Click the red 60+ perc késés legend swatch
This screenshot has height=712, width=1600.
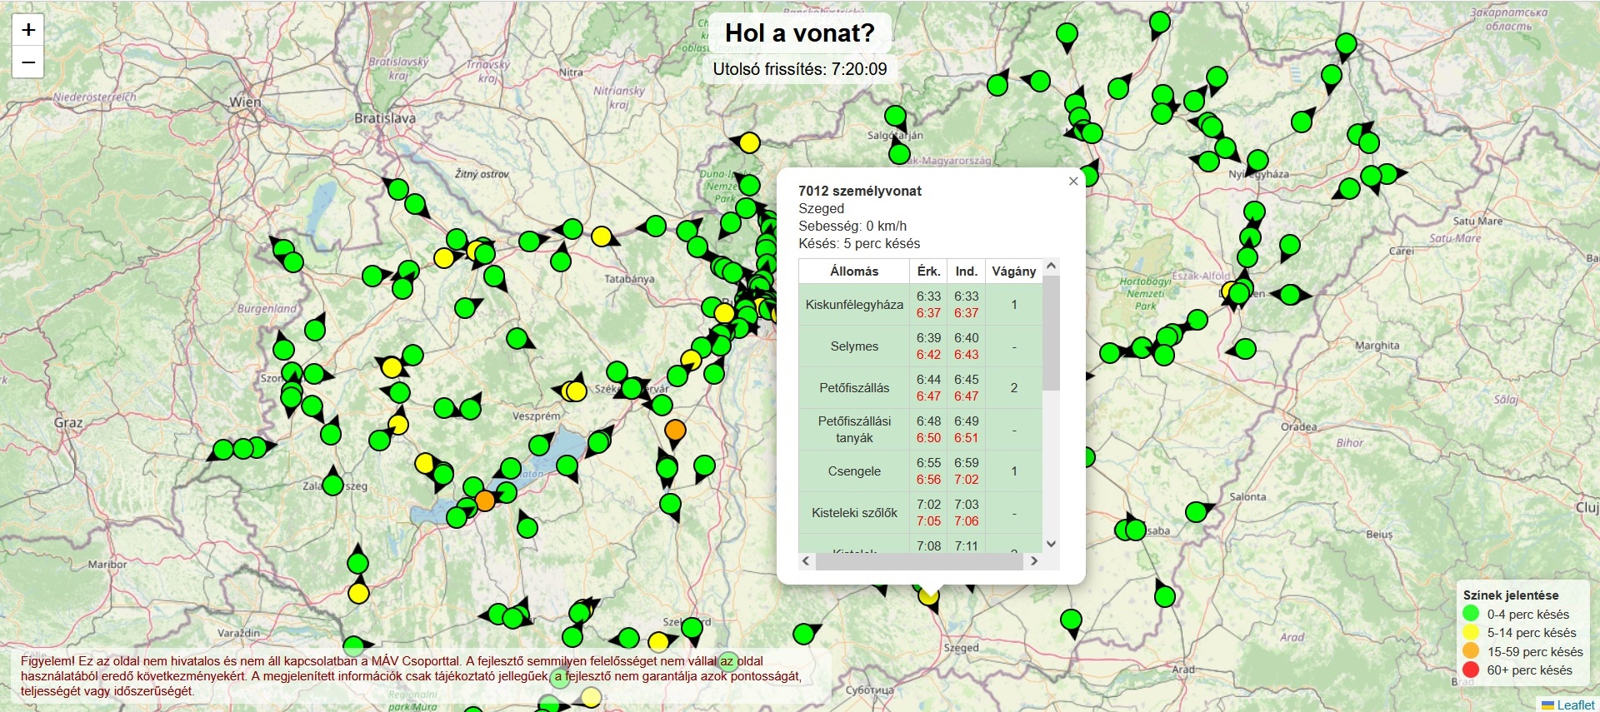click(1471, 670)
